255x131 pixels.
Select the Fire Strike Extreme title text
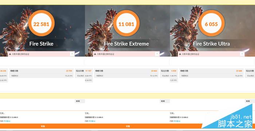point(126,44)
